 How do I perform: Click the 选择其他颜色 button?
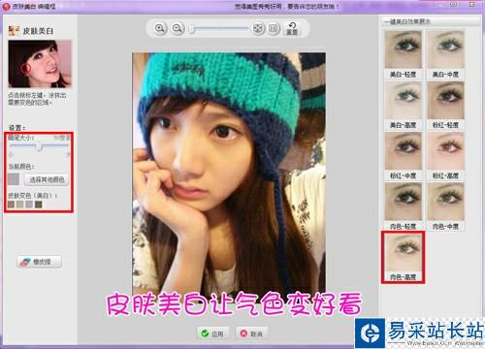point(47,179)
